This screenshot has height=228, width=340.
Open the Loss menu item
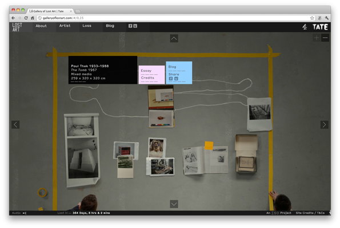[87, 26]
